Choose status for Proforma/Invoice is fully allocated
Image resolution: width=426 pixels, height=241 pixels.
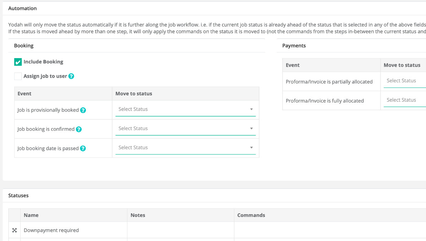pos(405,100)
